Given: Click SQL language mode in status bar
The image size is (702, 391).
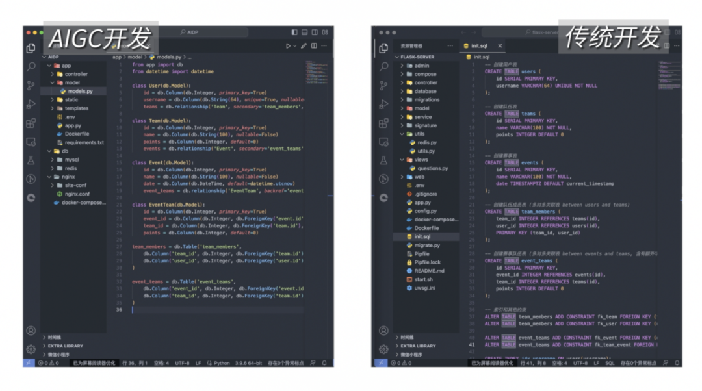Looking at the screenshot, I should tap(610, 363).
